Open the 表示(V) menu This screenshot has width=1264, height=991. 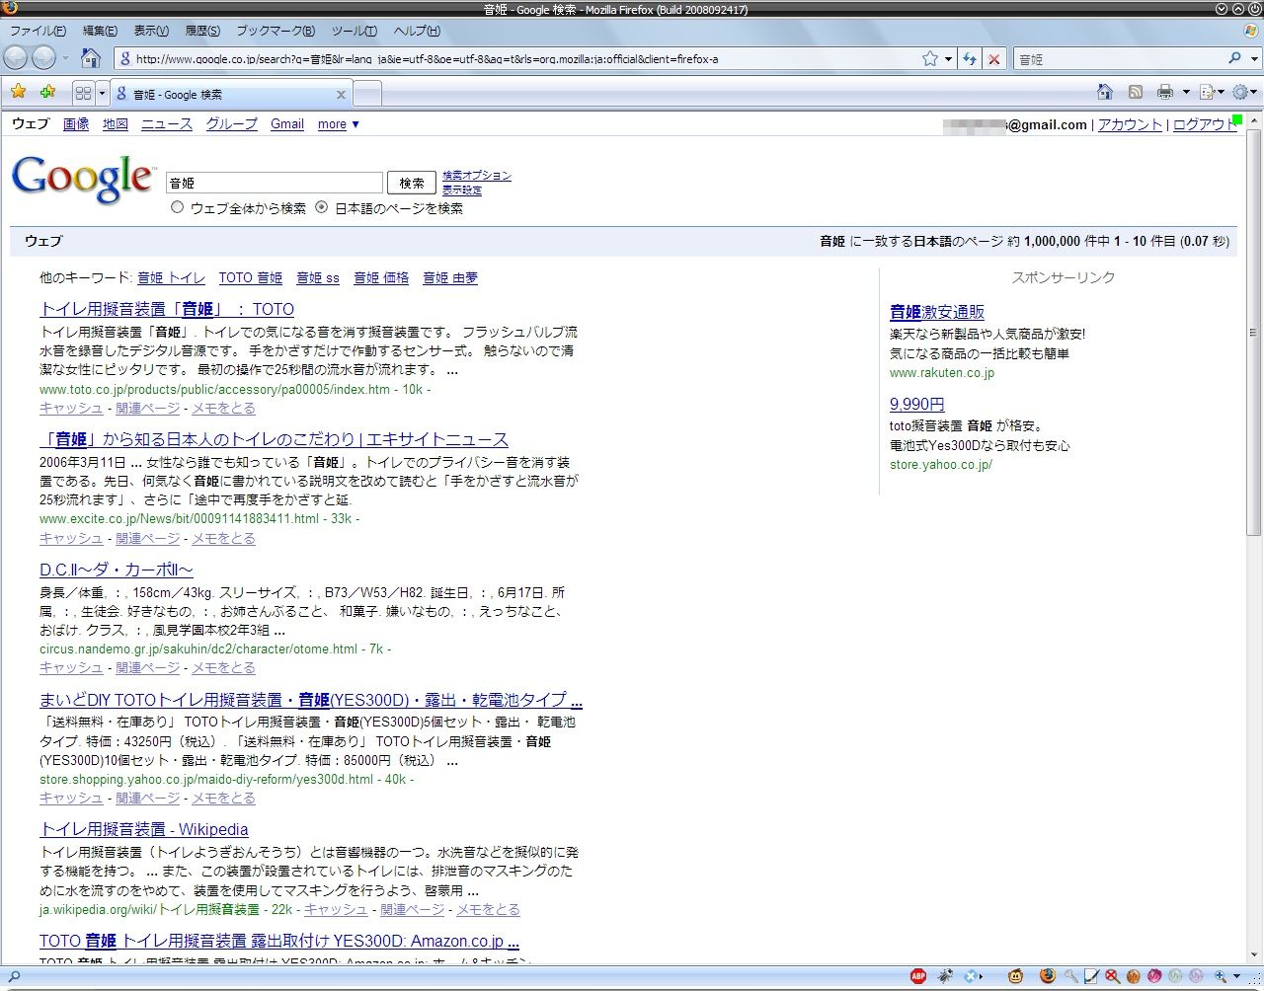(x=151, y=31)
